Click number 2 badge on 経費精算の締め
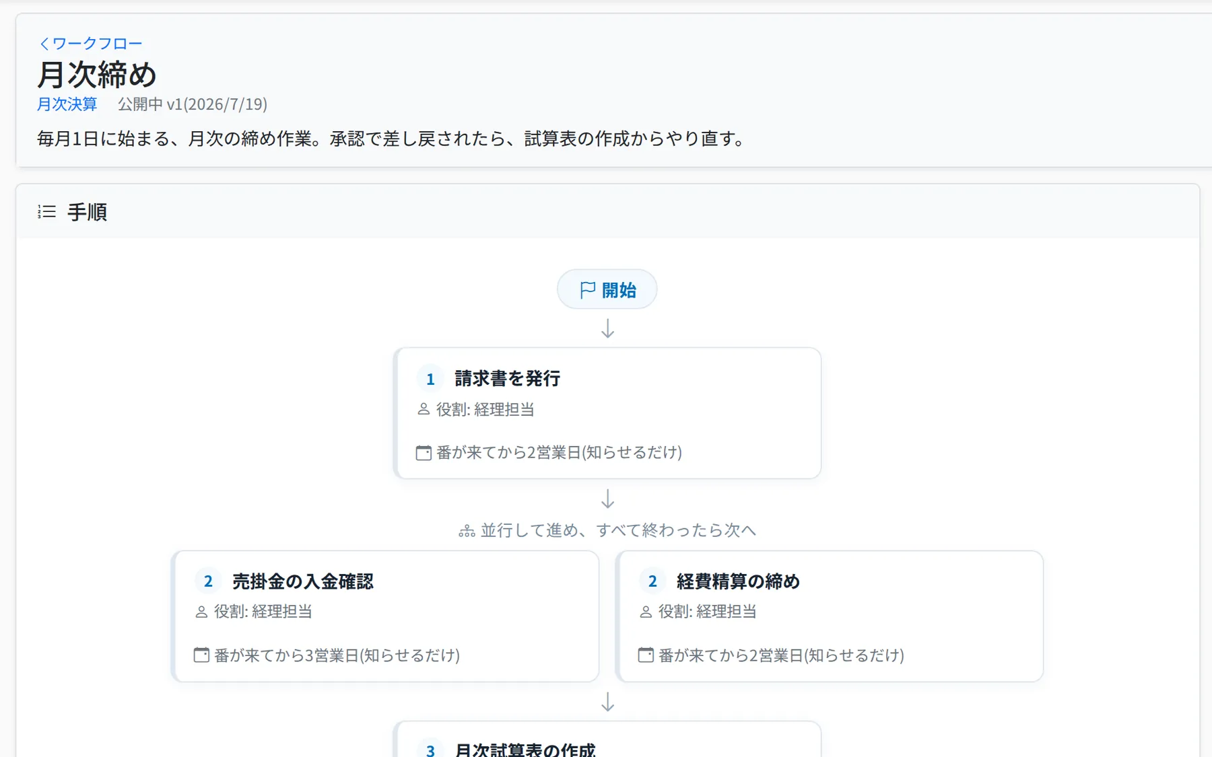This screenshot has height=757, width=1212. [652, 581]
